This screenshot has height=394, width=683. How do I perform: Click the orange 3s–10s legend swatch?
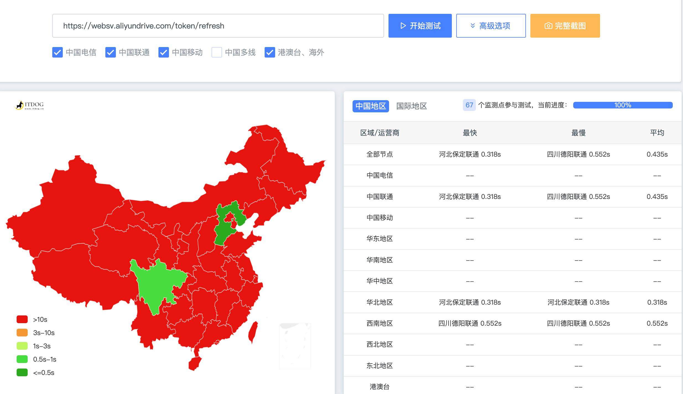tap(22, 333)
